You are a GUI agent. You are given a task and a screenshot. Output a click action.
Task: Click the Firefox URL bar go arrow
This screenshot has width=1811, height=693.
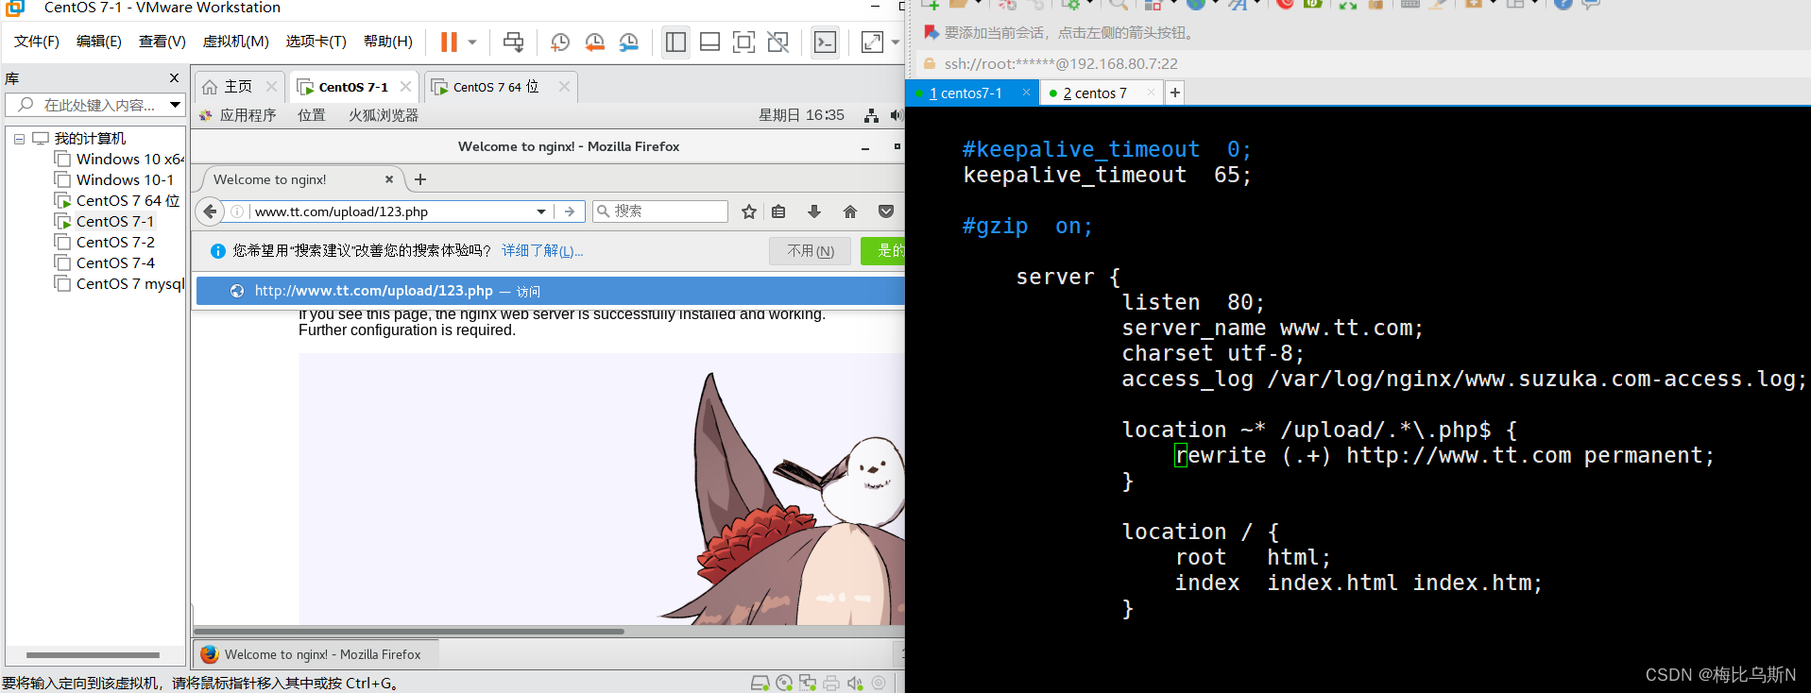click(570, 211)
